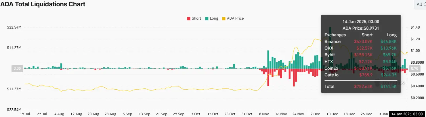Image resolution: width=426 pixels, height=117 pixels.
Task: Toggle ADA Price line in legend
Action: 235,18
